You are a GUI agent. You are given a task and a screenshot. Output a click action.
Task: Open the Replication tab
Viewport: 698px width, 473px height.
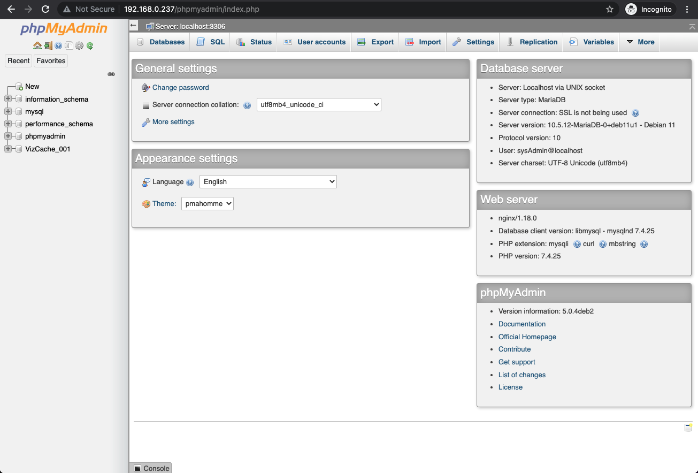pos(532,42)
